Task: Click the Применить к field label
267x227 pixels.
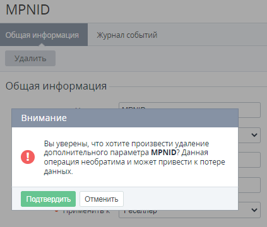Action: 86,212
